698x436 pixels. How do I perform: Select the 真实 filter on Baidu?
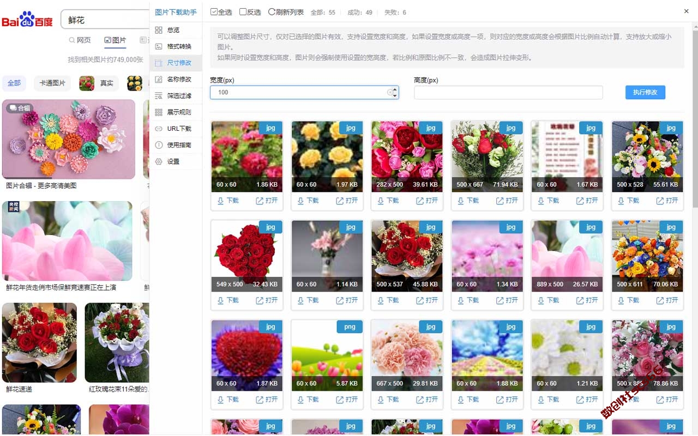click(x=99, y=83)
